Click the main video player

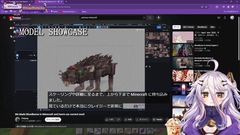click(92, 67)
